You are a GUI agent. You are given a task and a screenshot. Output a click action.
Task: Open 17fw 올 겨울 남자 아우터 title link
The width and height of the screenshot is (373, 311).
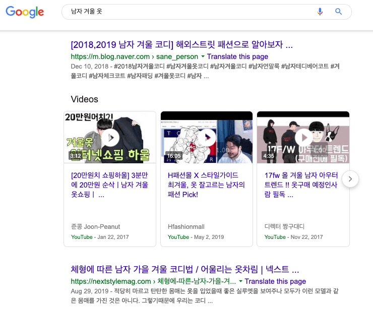coord(301,185)
